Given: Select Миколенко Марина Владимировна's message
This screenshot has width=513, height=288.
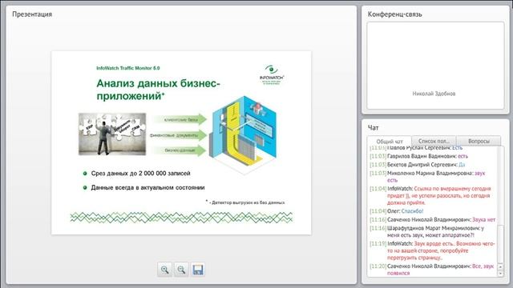Looking at the screenshot, I should (x=427, y=177).
